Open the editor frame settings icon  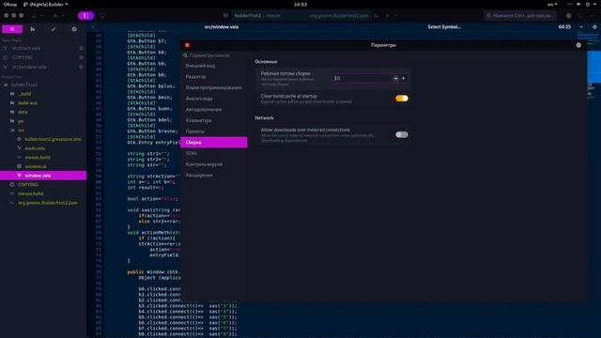594,27
